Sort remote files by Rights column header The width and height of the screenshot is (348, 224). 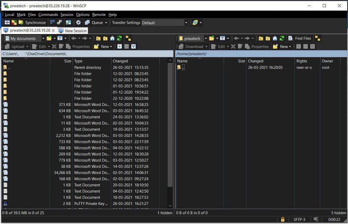pos(307,61)
